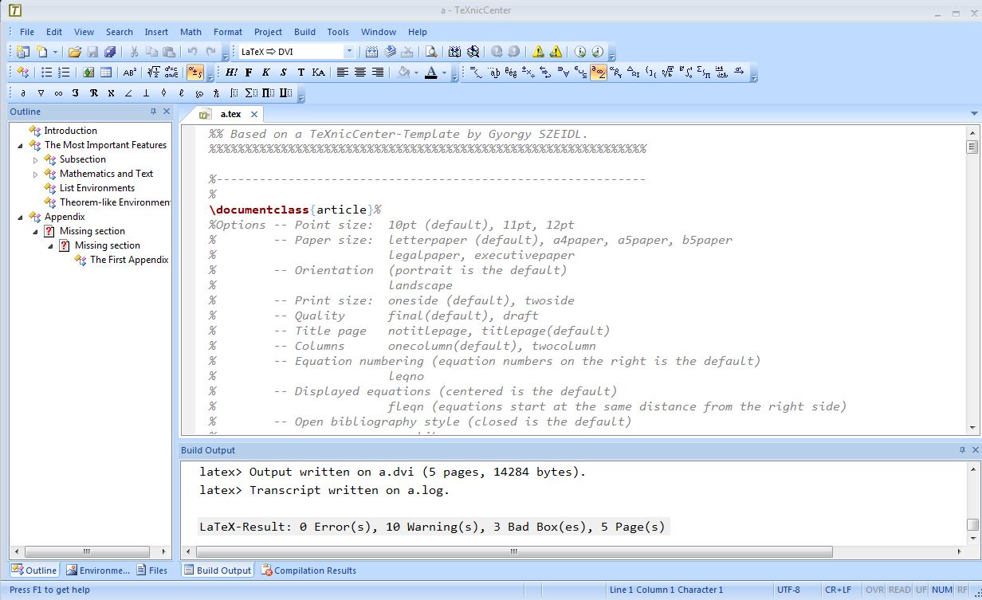Close the Build Output panel

[x=975, y=450]
